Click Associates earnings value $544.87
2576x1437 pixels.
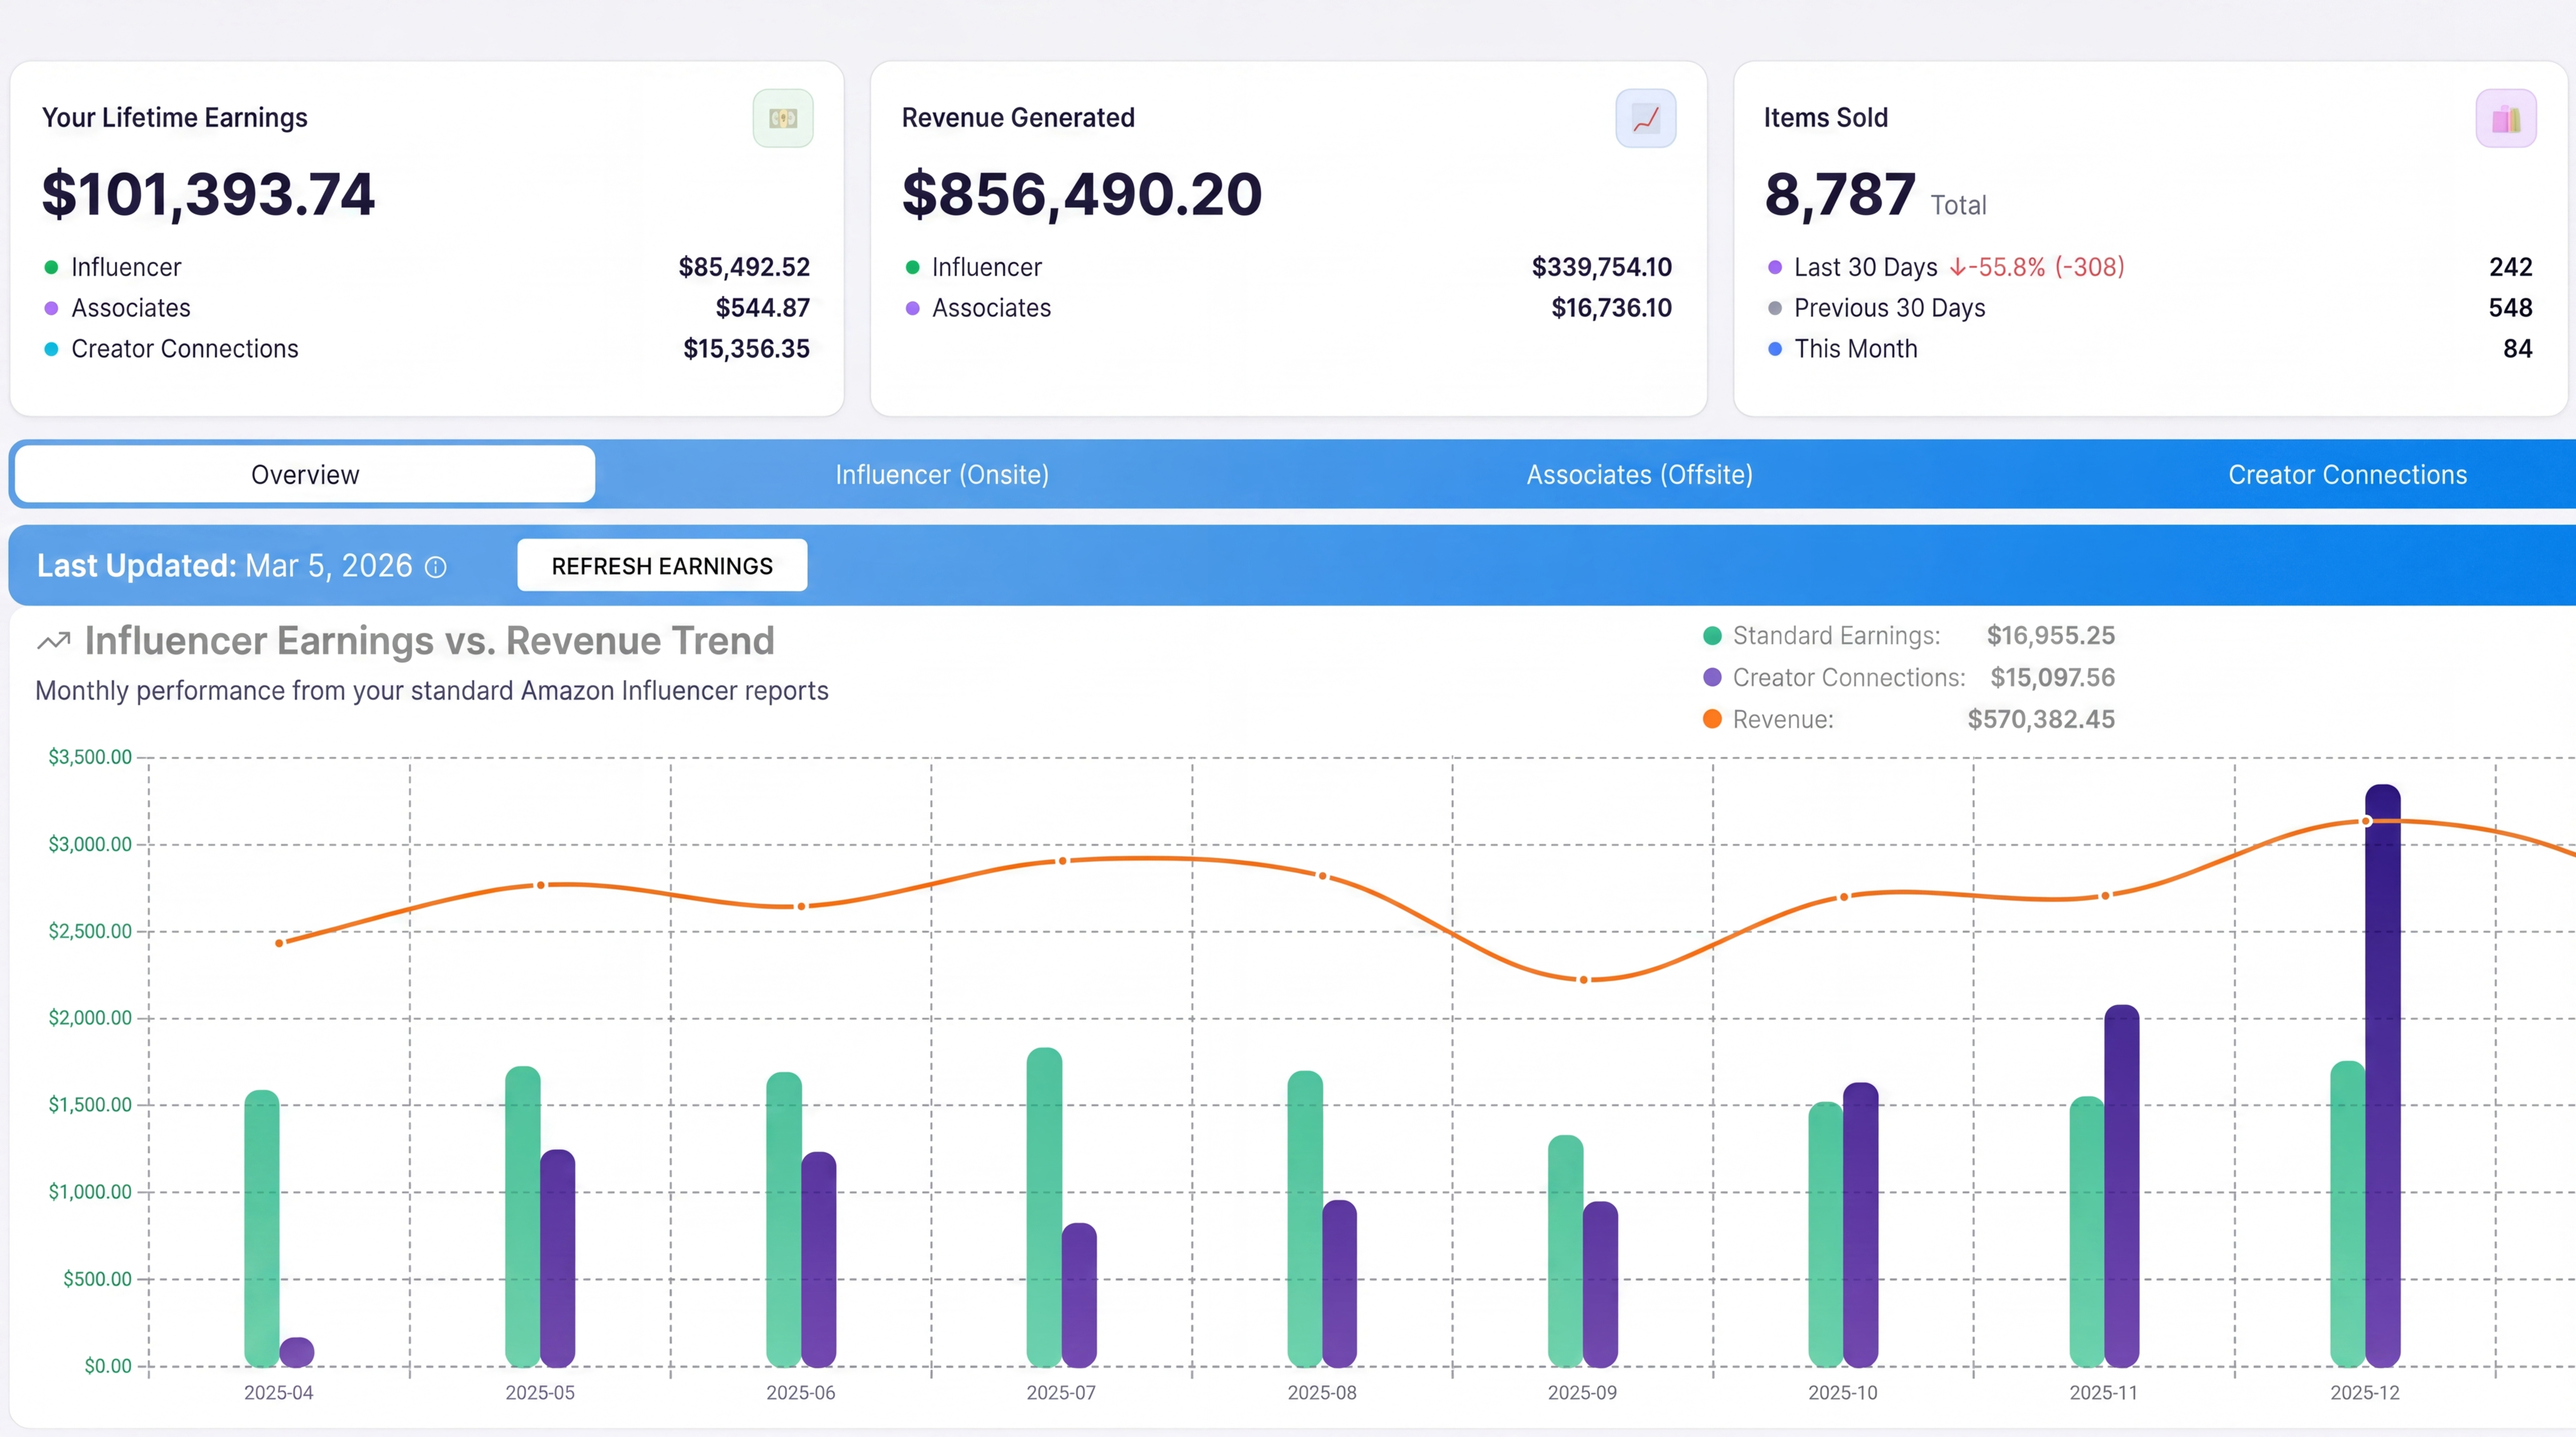(x=762, y=308)
